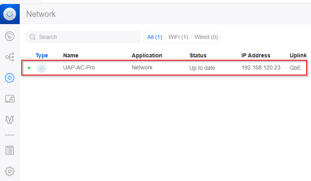Select the UniFi Devices sidebar icon
The image size is (311, 181).
[10, 78]
